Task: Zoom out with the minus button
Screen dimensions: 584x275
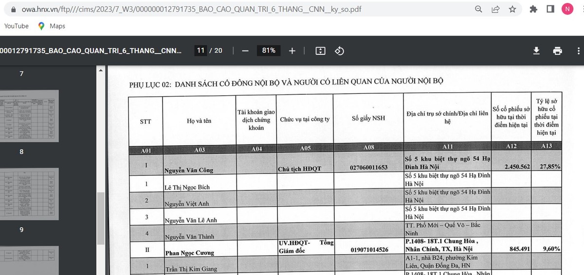Action: [x=245, y=51]
